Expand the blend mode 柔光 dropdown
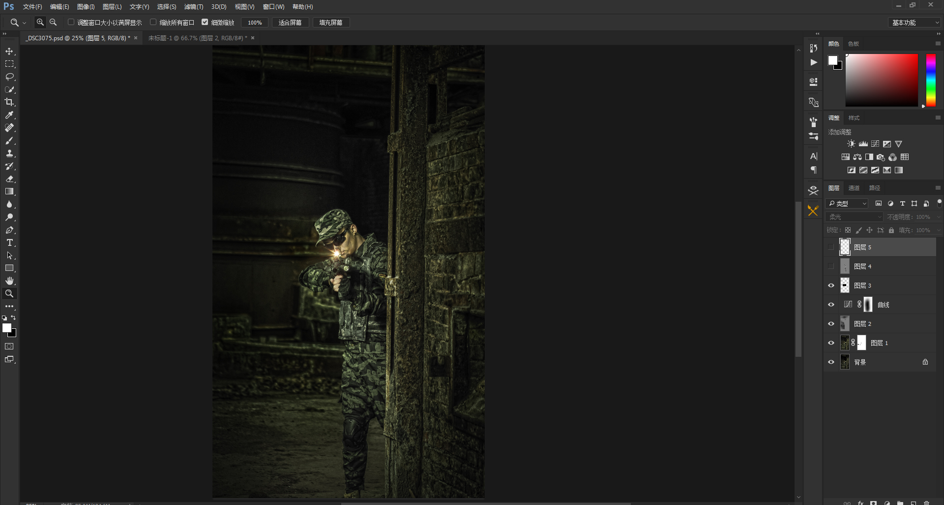This screenshot has height=505, width=944. (x=855, y=217)
